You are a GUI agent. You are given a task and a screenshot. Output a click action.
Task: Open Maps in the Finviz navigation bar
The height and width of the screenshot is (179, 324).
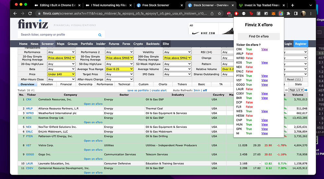tap(61, 44)
